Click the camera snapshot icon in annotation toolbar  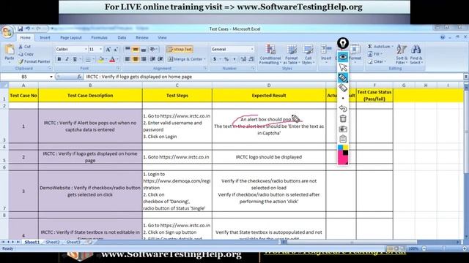tap(343, 129)
